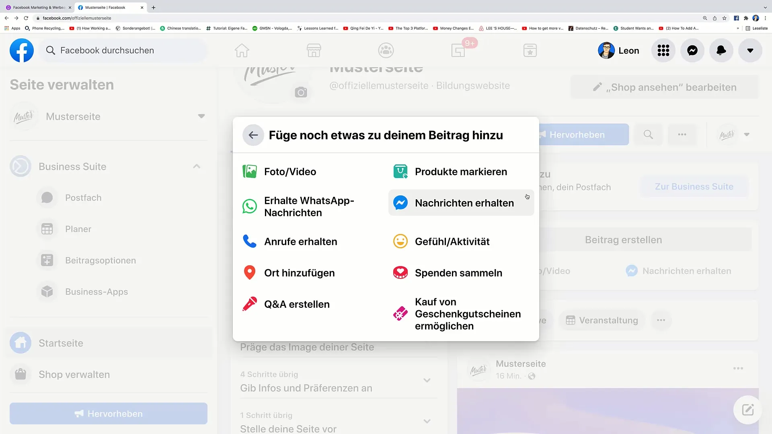Image resolution: width=772 pixels, height=434 pixels.
Task: Click the Hervorheben button in sidebar
Action: (x=109, y=414)
